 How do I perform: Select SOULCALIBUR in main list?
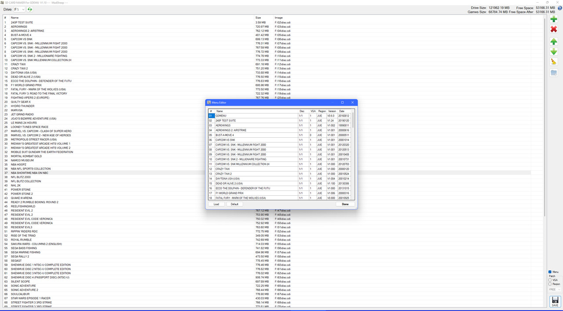20,294
